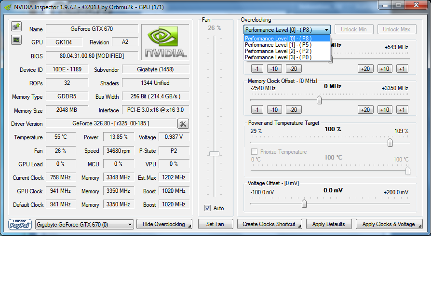Click base clock offset +10 button
Viewport: 431px width, 296px height.
(x=385, y=69)
